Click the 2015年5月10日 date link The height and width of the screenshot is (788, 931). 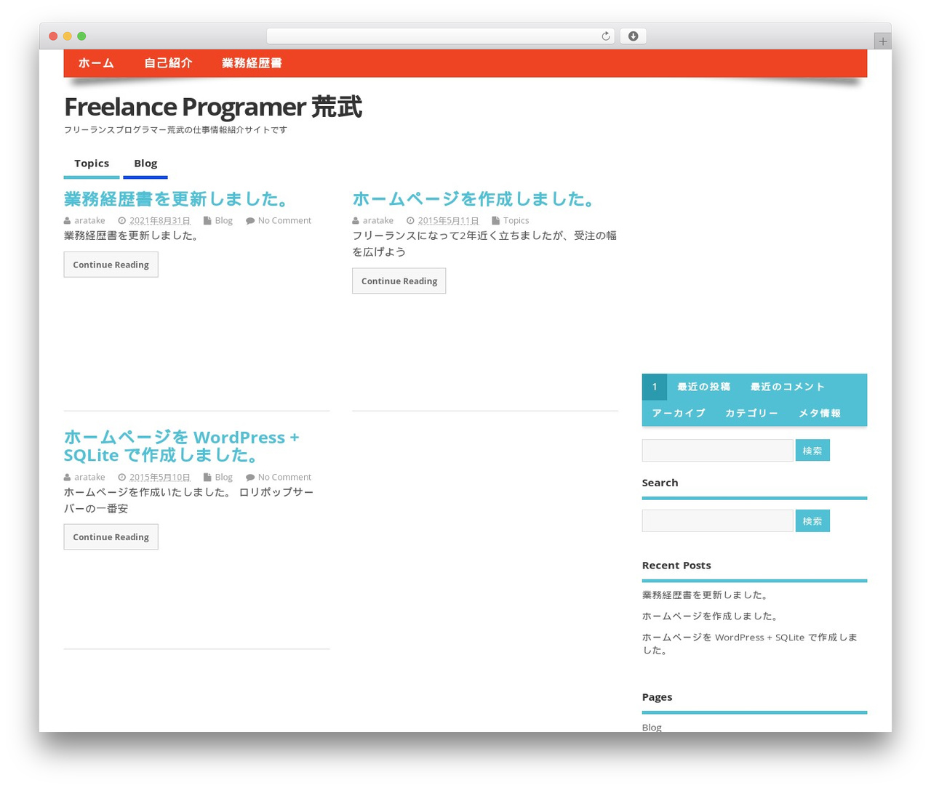coord(160,477)
